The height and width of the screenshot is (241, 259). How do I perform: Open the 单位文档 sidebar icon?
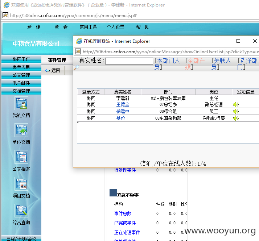click(21, 130)
